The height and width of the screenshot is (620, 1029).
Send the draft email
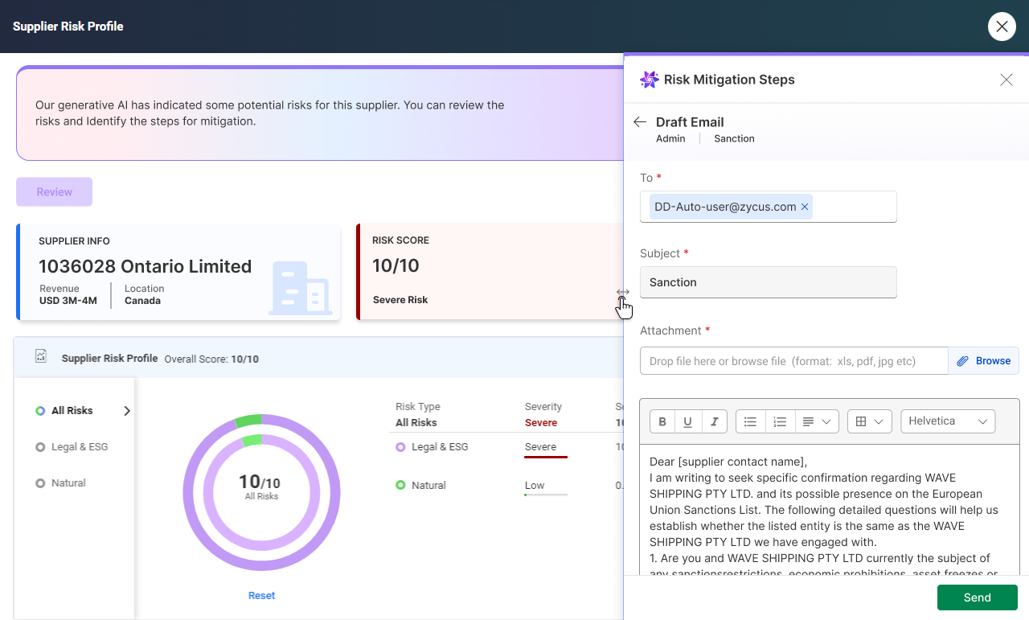click(978, 597)
